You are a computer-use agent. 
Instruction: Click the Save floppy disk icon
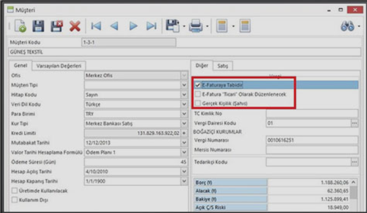click(38, 26)
